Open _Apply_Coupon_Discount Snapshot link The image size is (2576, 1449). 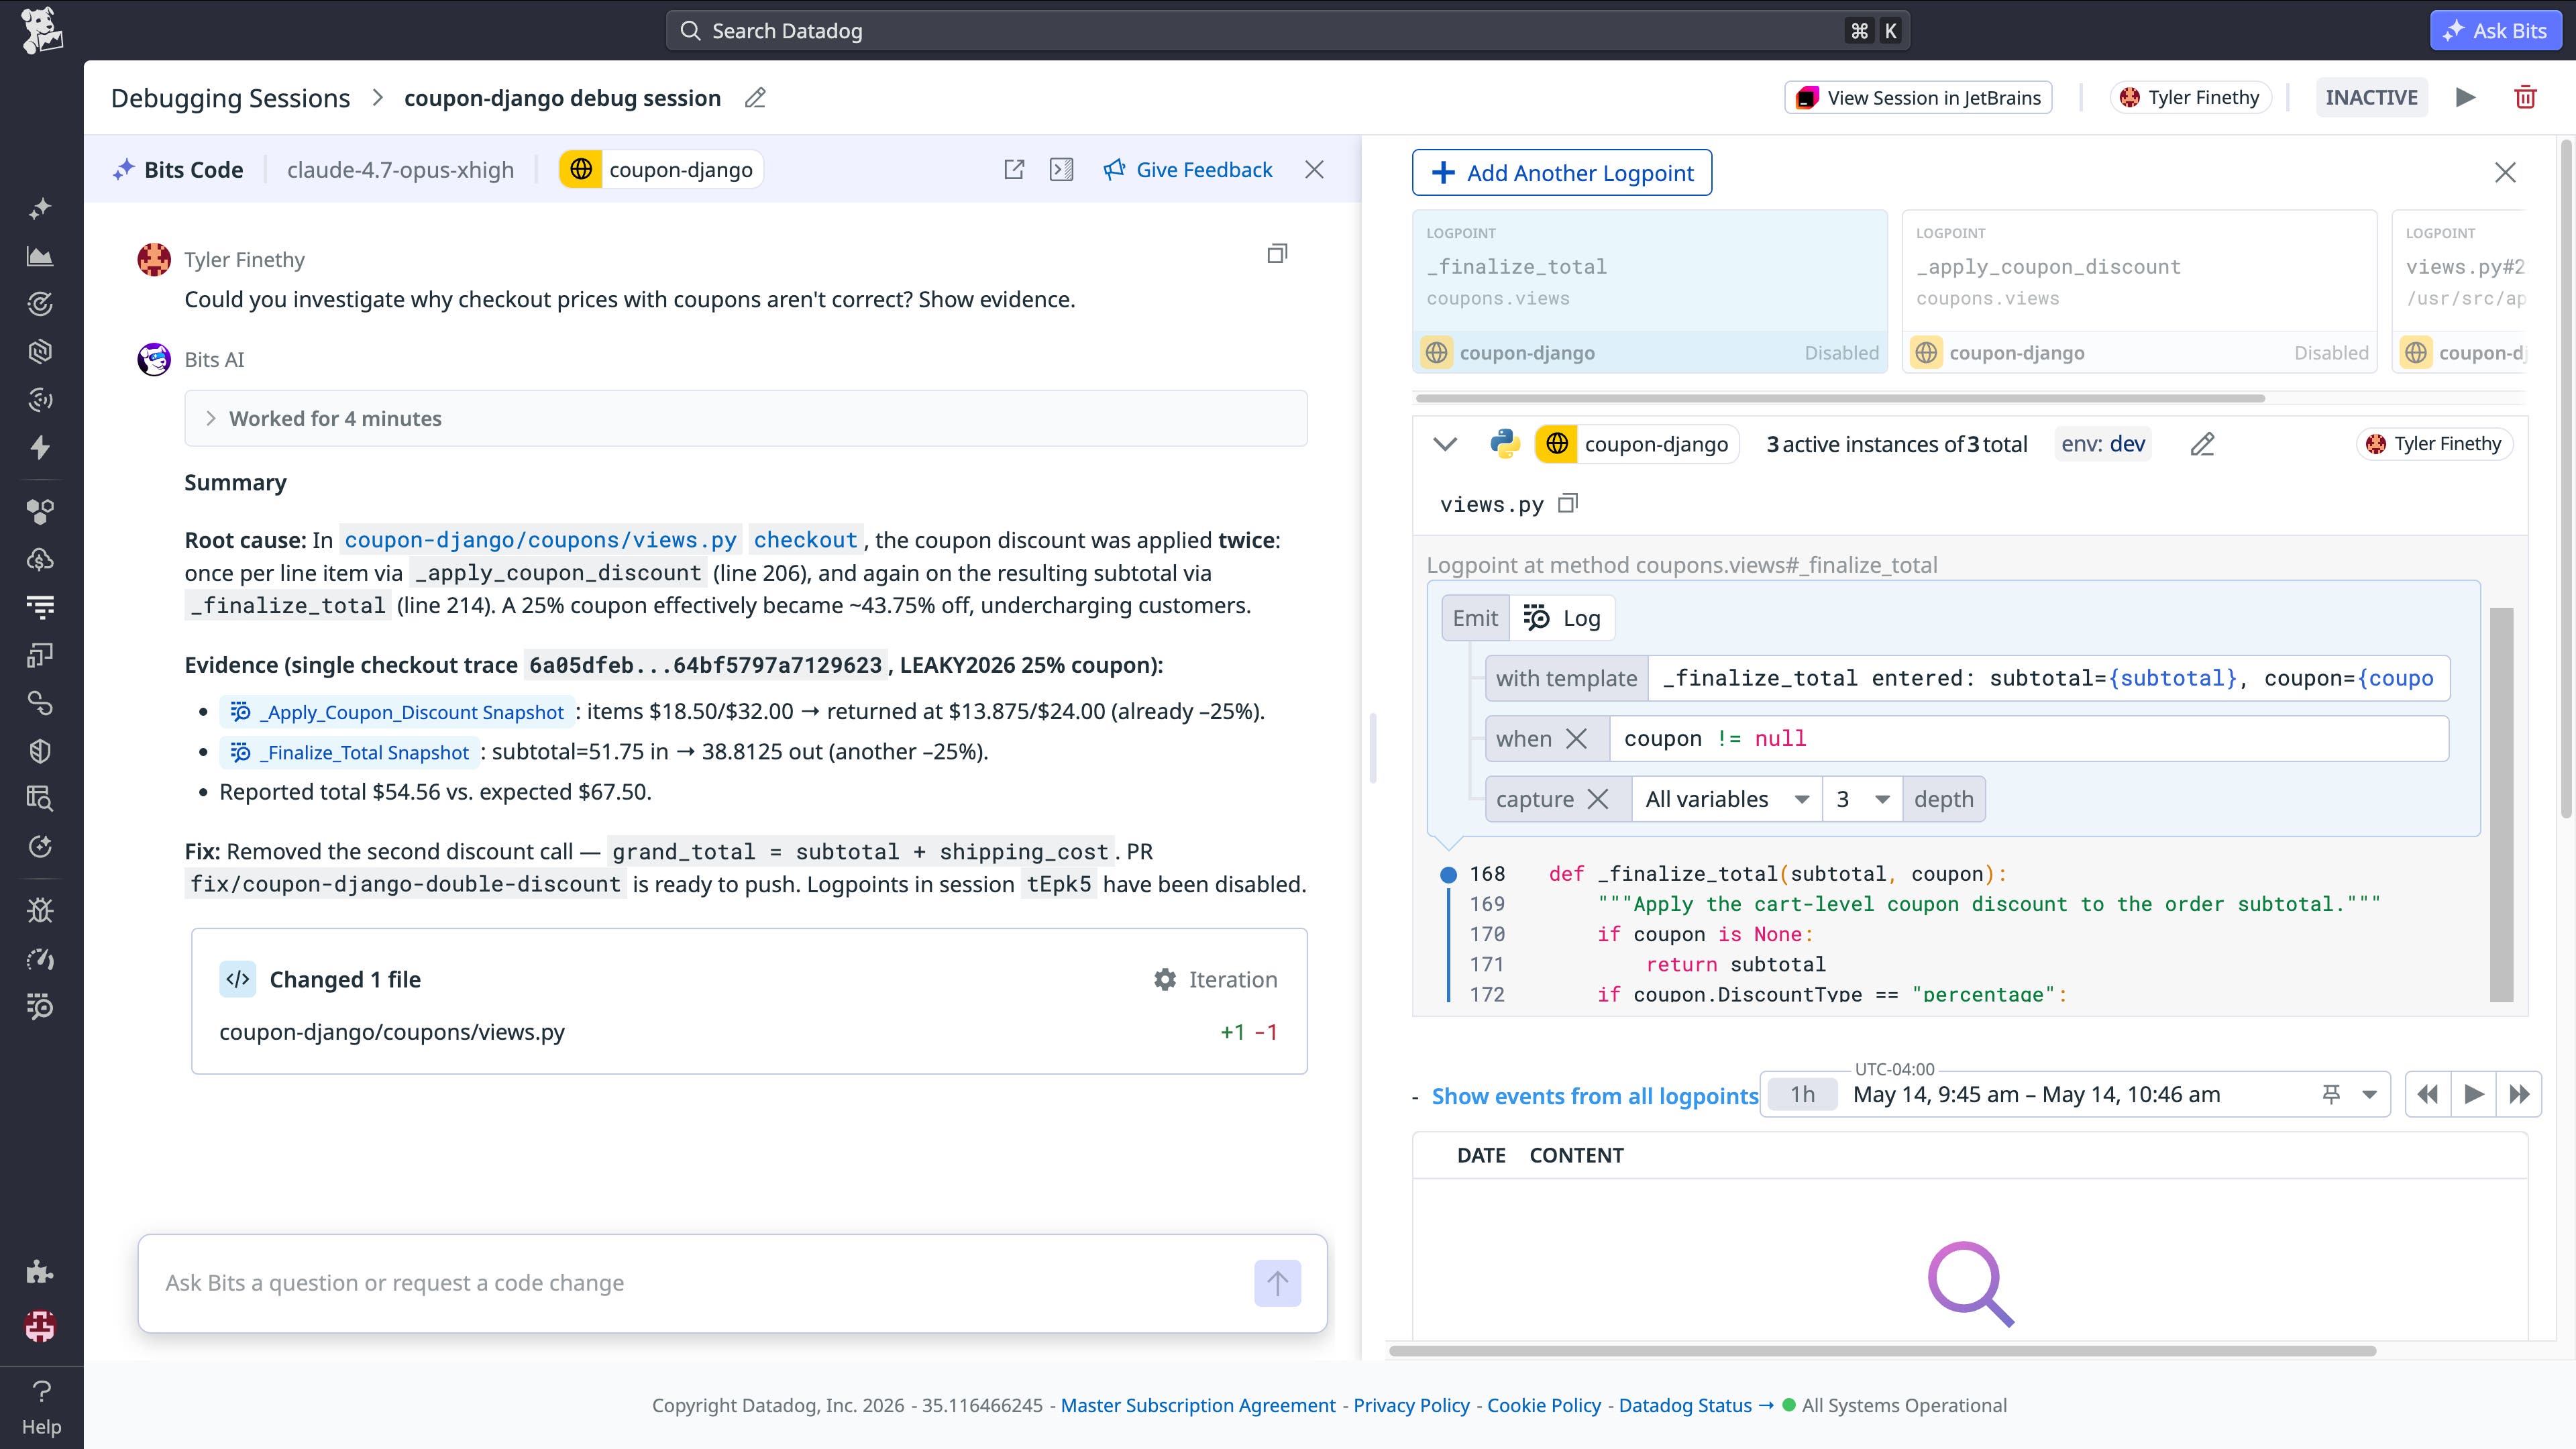tap(398, 712)
